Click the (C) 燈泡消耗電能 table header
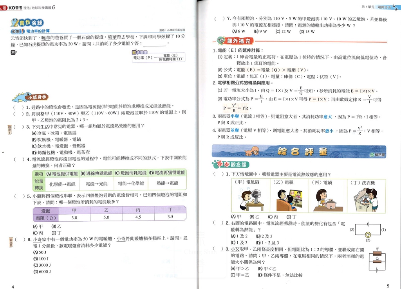Screen dimensions: 401x289 pyautogui.click(x=131, y=173)
